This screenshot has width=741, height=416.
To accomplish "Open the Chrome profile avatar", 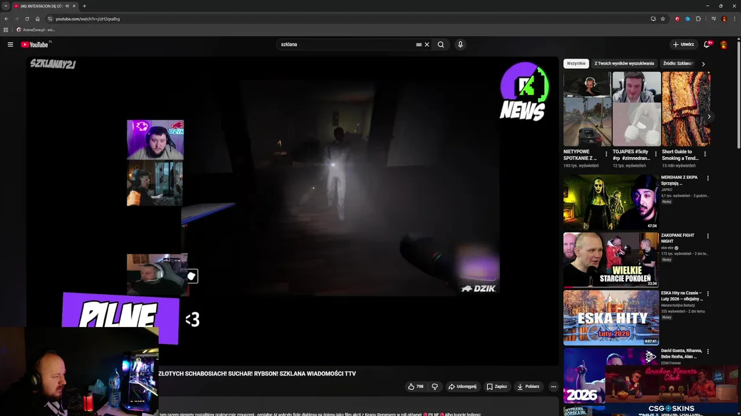I will tap(724, 18).
